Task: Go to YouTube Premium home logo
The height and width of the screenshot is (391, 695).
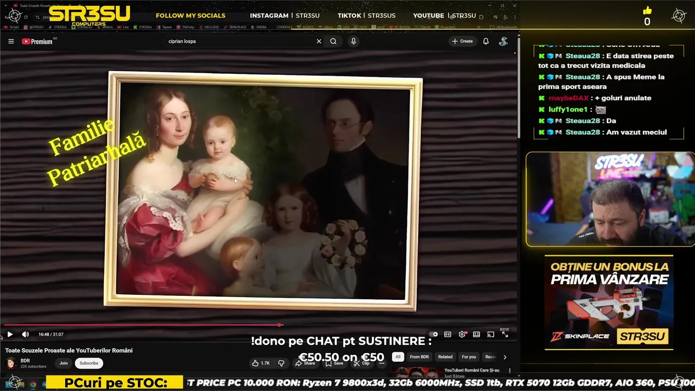Action: point(37,41)
